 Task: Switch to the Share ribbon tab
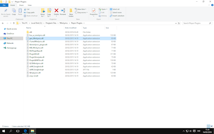(x=21, y=5)
